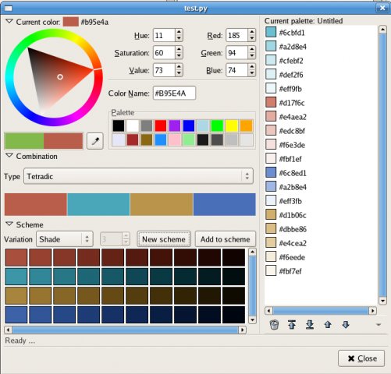
Task: Move selected palette color down one
Action: point(346,325)
